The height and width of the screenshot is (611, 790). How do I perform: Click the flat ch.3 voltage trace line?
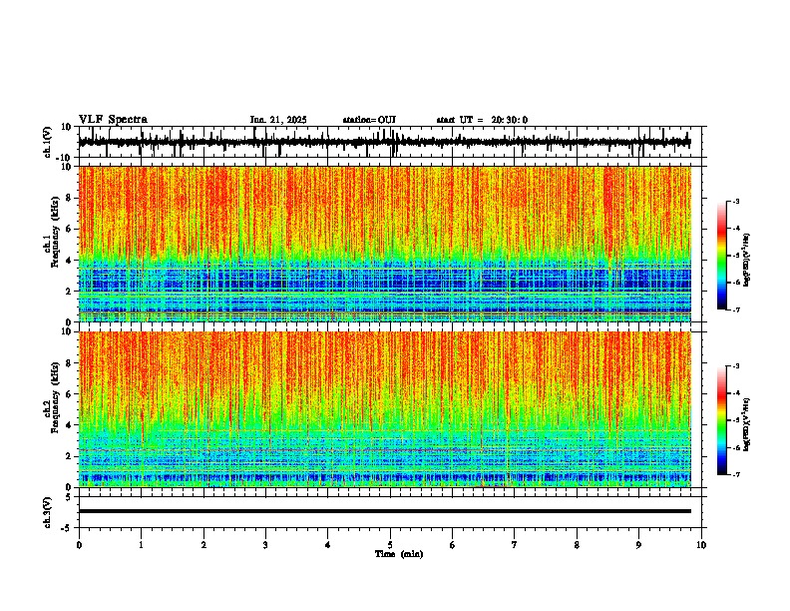coord(385,511)
